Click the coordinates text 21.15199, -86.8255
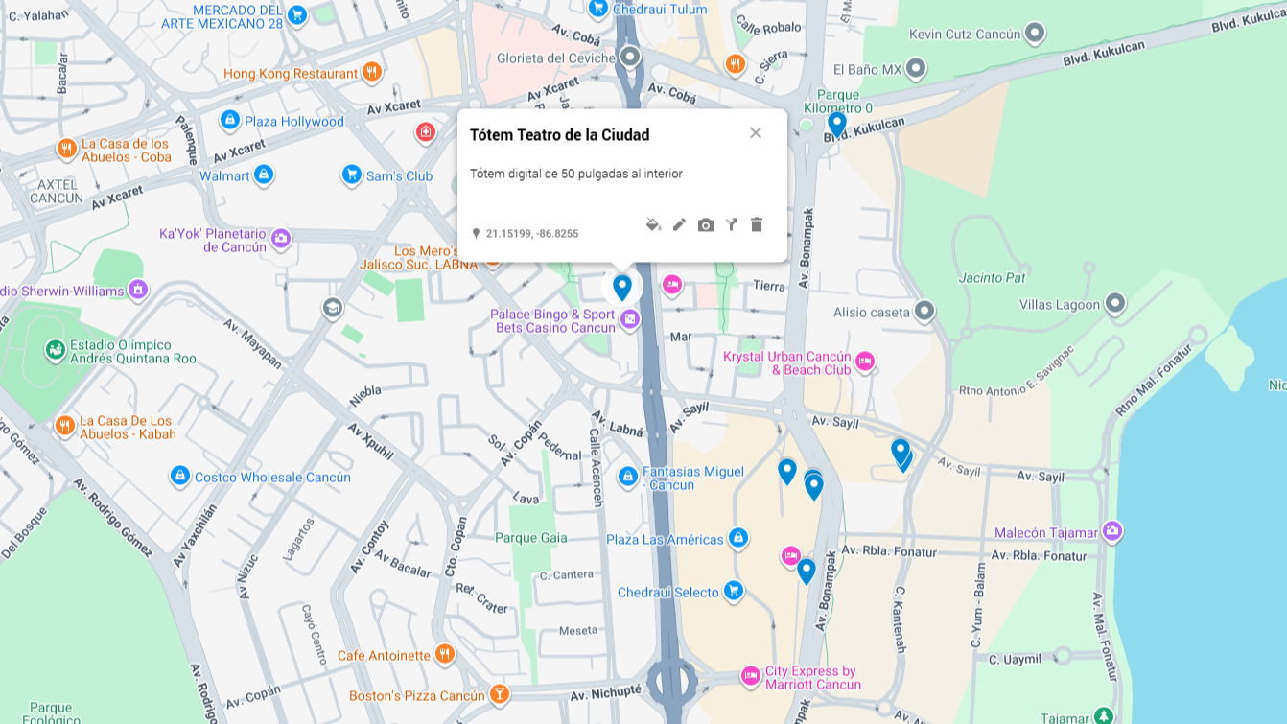 pos(532,233)
